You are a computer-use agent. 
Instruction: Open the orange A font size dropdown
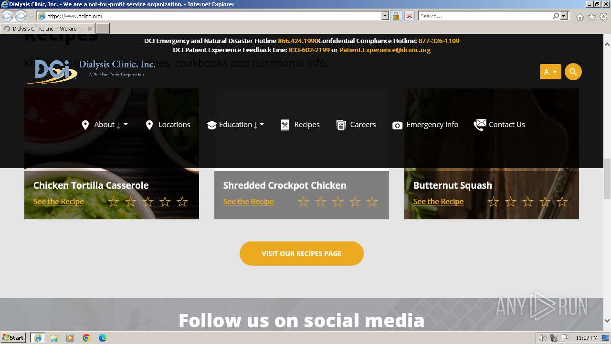pos(550,72)
